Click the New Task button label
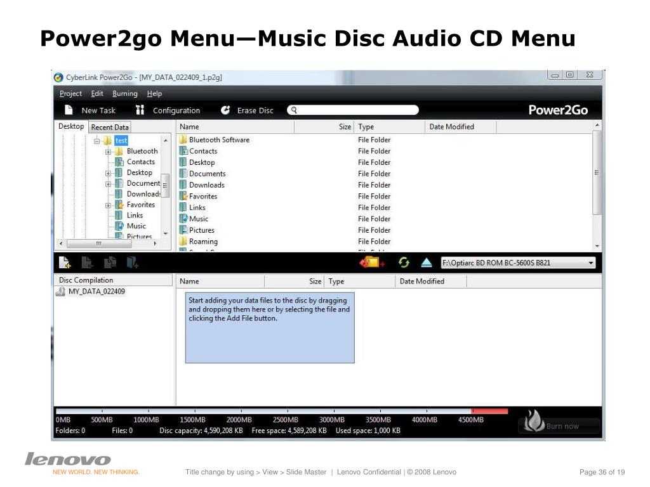This screenshot has width=650, height=487. click(x=98, y=110)
